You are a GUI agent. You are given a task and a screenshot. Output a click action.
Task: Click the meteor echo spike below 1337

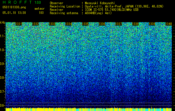coord(114,89)
